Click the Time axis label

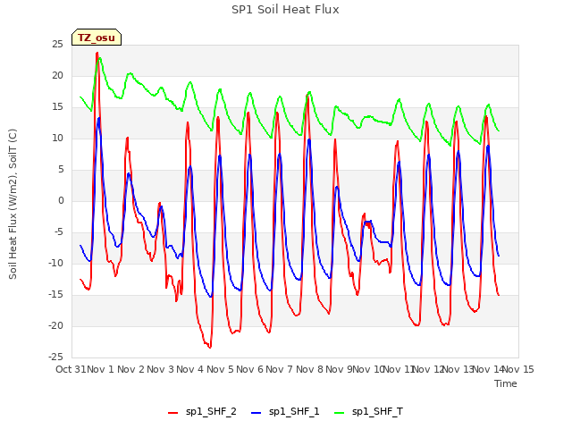click(506, 383)
